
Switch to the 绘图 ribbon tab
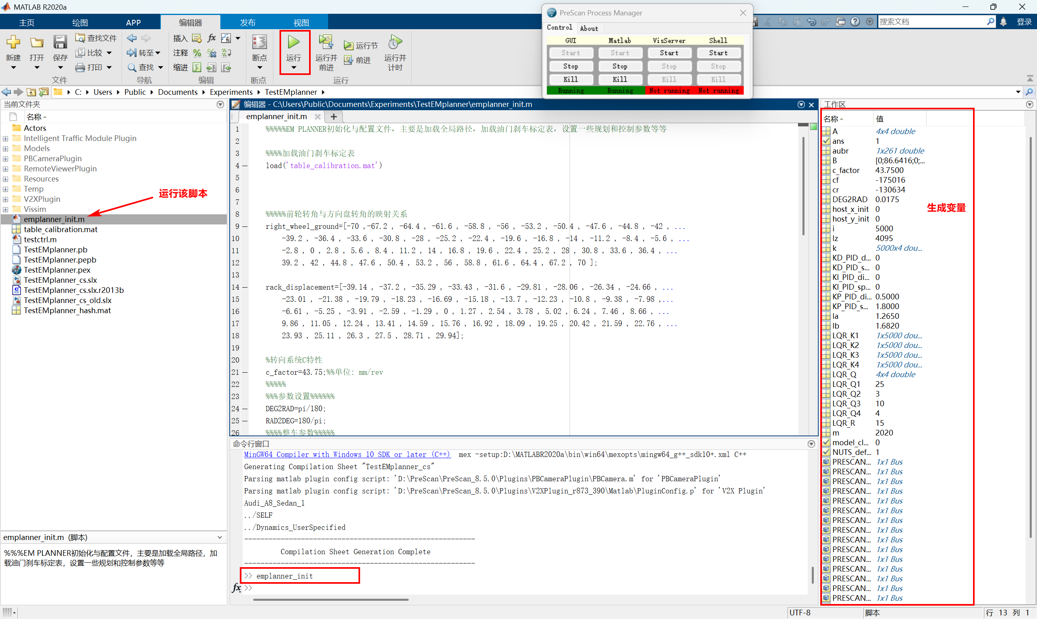[x=80, y=23]
